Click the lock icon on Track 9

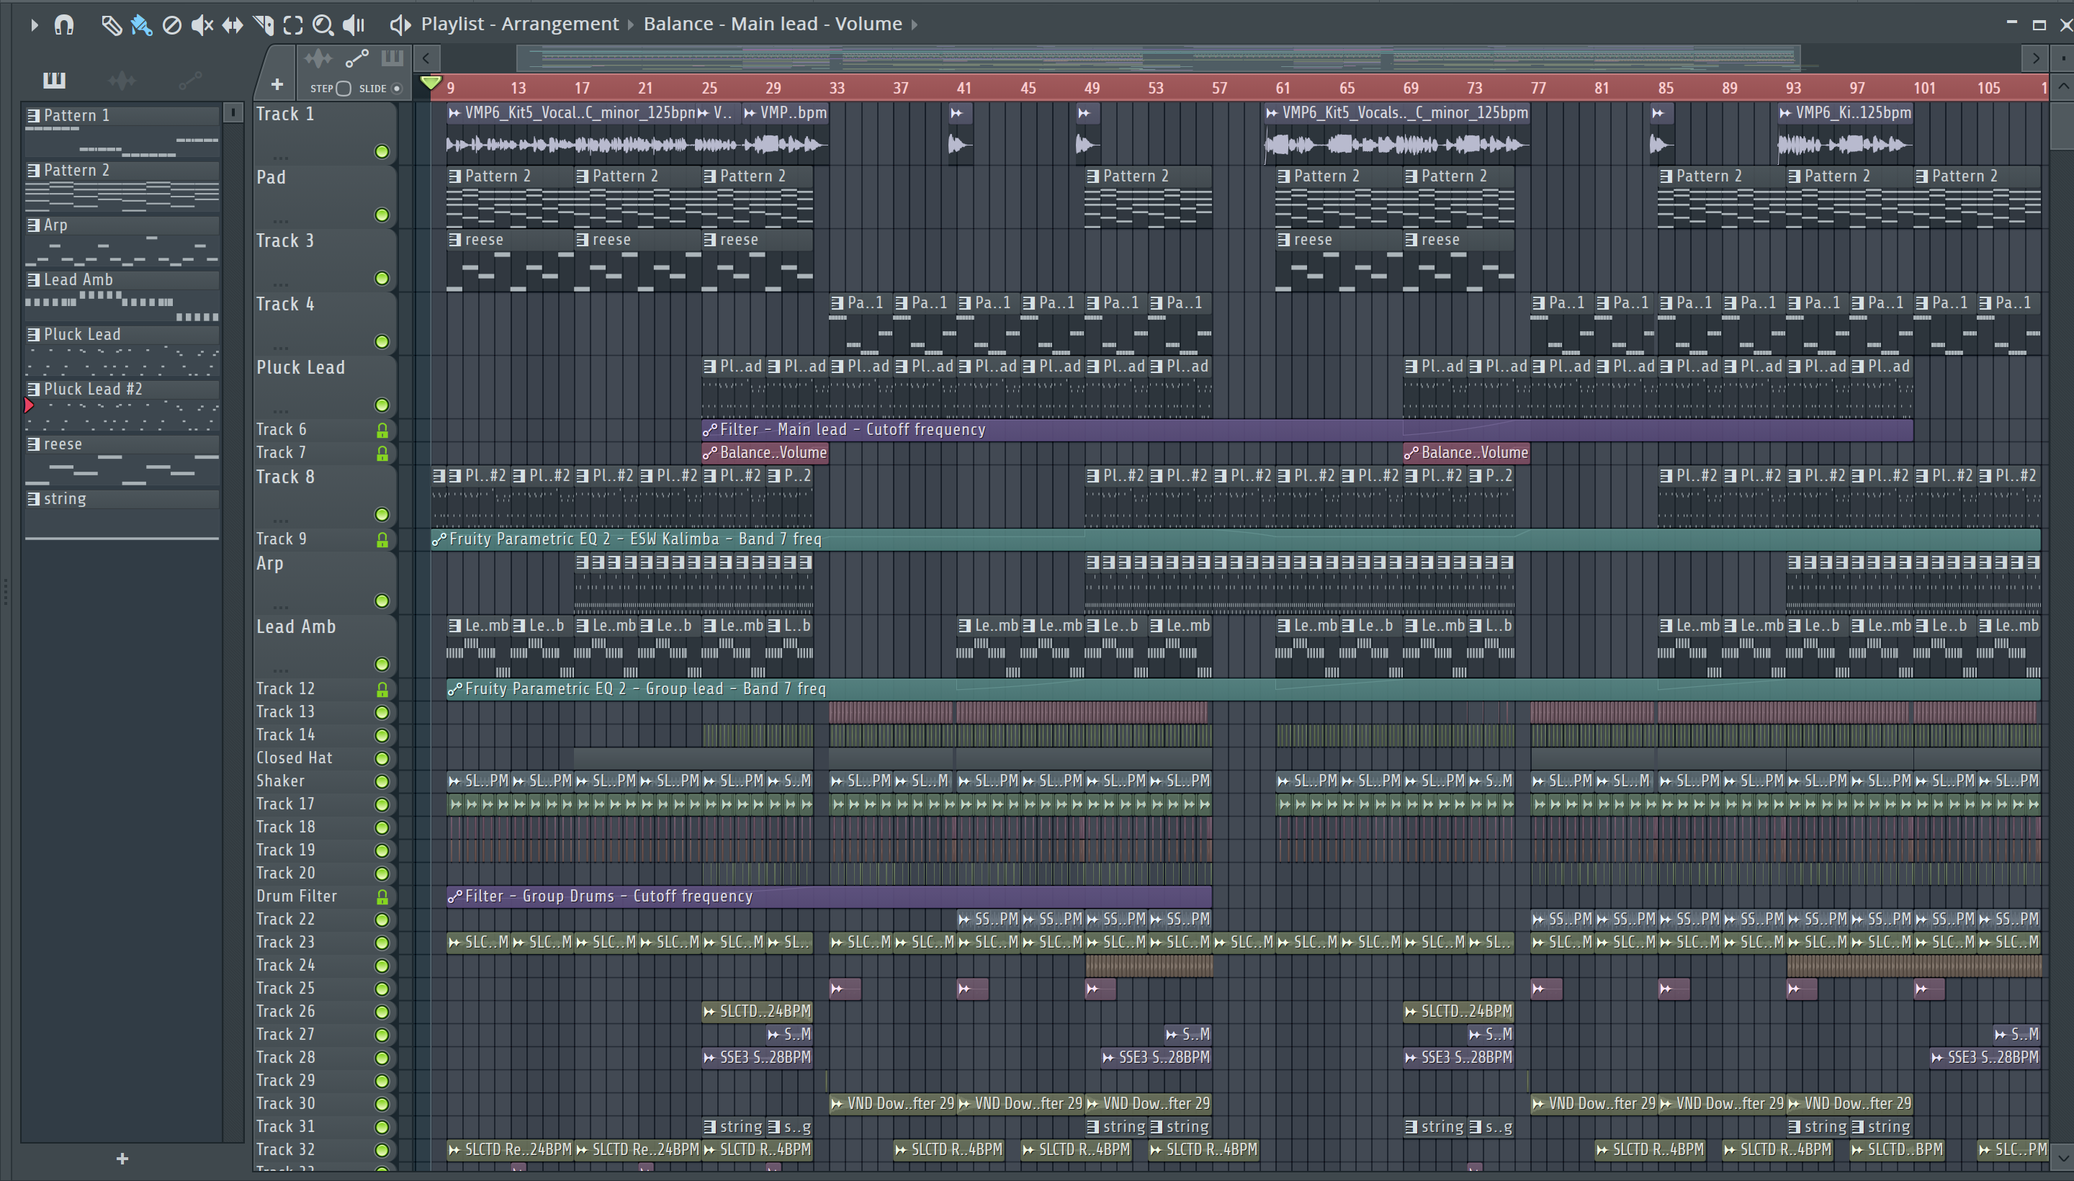point(382,539)
